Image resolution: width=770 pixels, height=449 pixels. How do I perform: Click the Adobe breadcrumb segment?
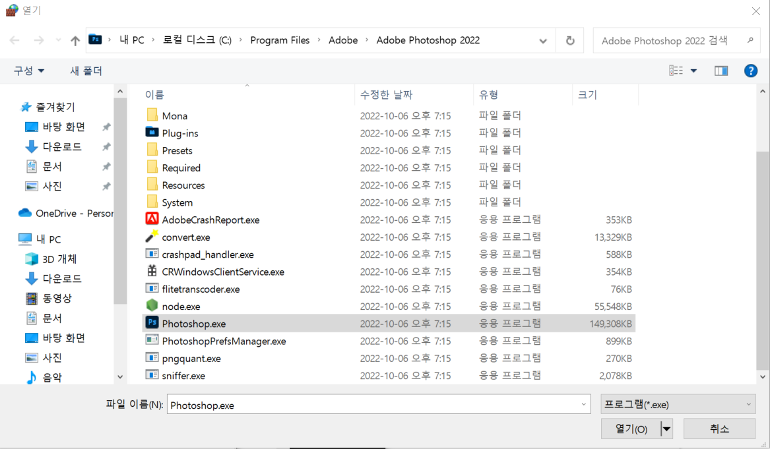[342, 40]
